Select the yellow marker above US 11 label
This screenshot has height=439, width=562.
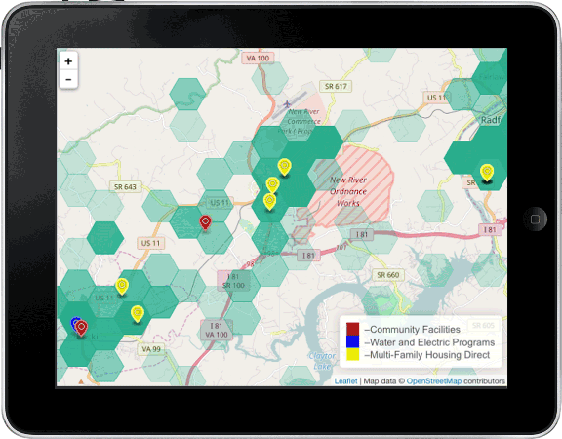[122, 287]
